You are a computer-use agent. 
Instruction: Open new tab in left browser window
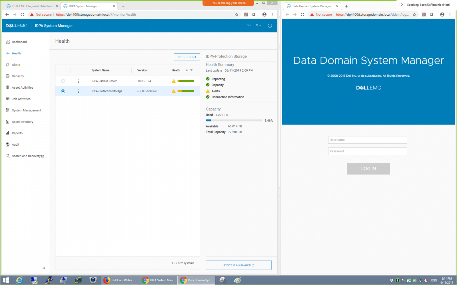[x=123, y=6]
